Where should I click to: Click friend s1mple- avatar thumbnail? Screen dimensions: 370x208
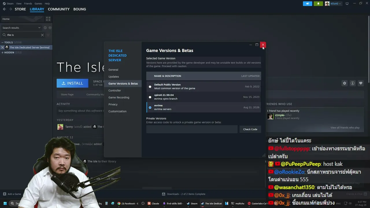click(x=270, y=116)
